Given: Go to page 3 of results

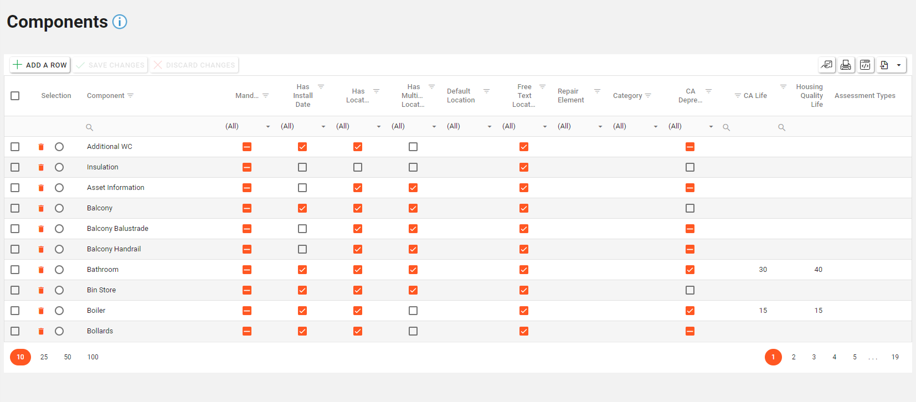Looking at the screenshot, I should click(x=814, y=357).
